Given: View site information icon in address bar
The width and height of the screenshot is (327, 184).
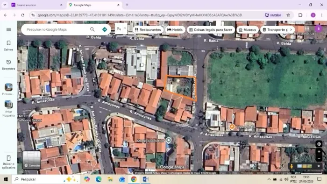Looking at the screenshot, I should 33,15.
